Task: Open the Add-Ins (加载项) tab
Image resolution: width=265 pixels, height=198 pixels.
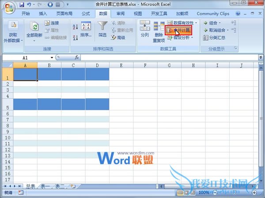Action: coord(182,14)
